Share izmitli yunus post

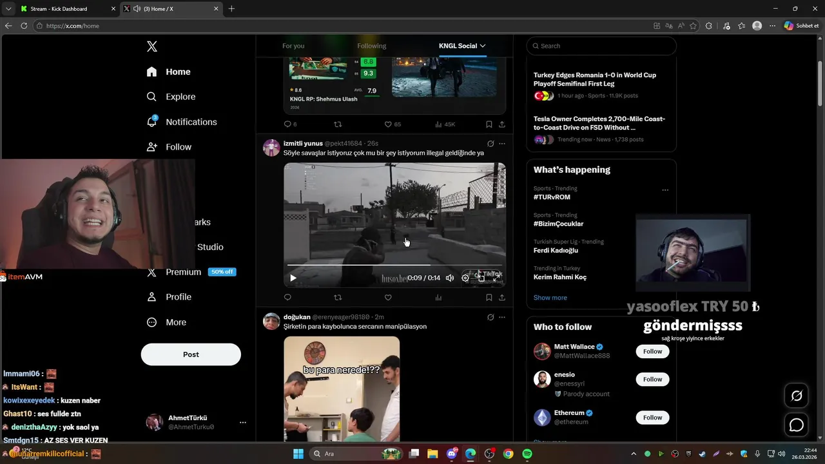point(502,298)
